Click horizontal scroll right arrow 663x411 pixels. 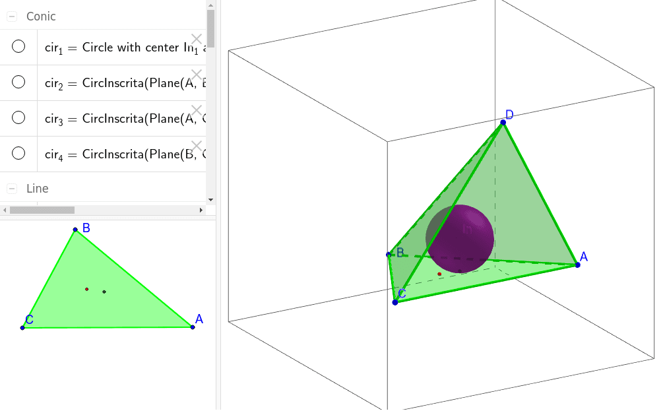201,210
